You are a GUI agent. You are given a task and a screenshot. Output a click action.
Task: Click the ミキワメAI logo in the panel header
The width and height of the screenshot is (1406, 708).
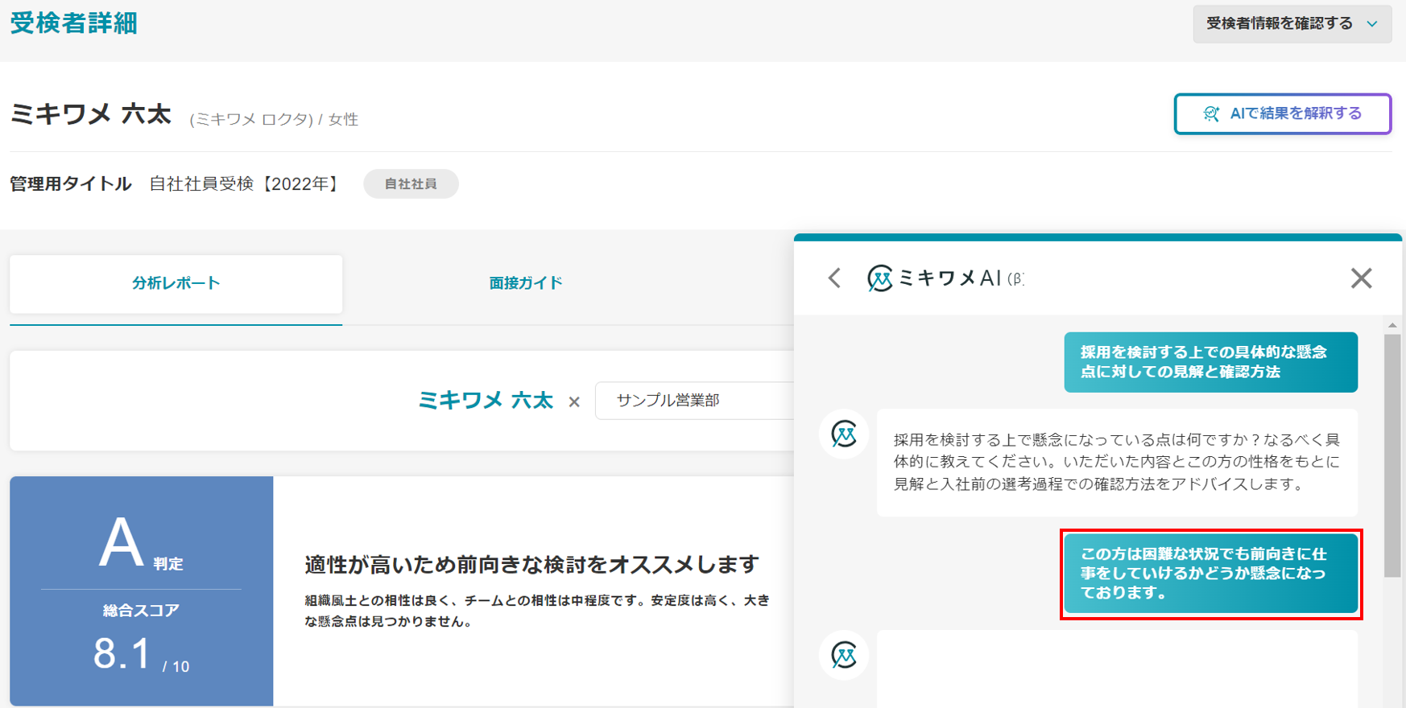[879, 278]
